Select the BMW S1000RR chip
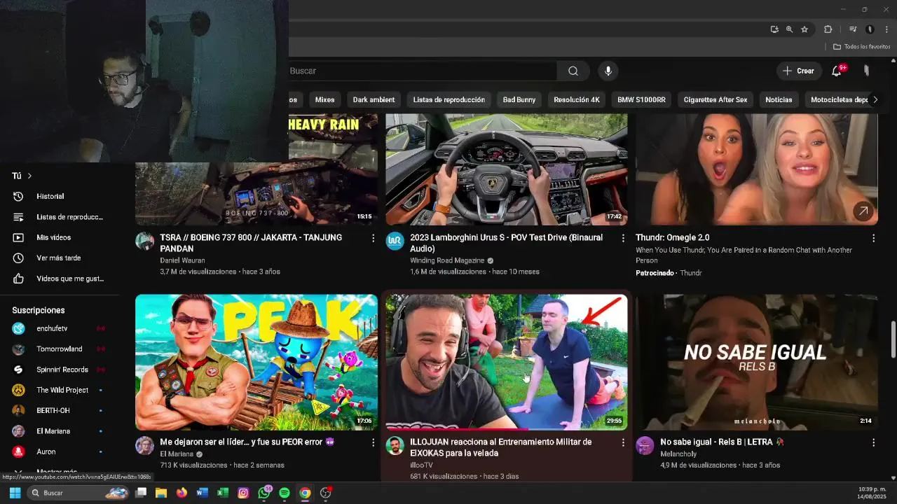Viewport: 897px width, 504px height. tap(641, 99)
